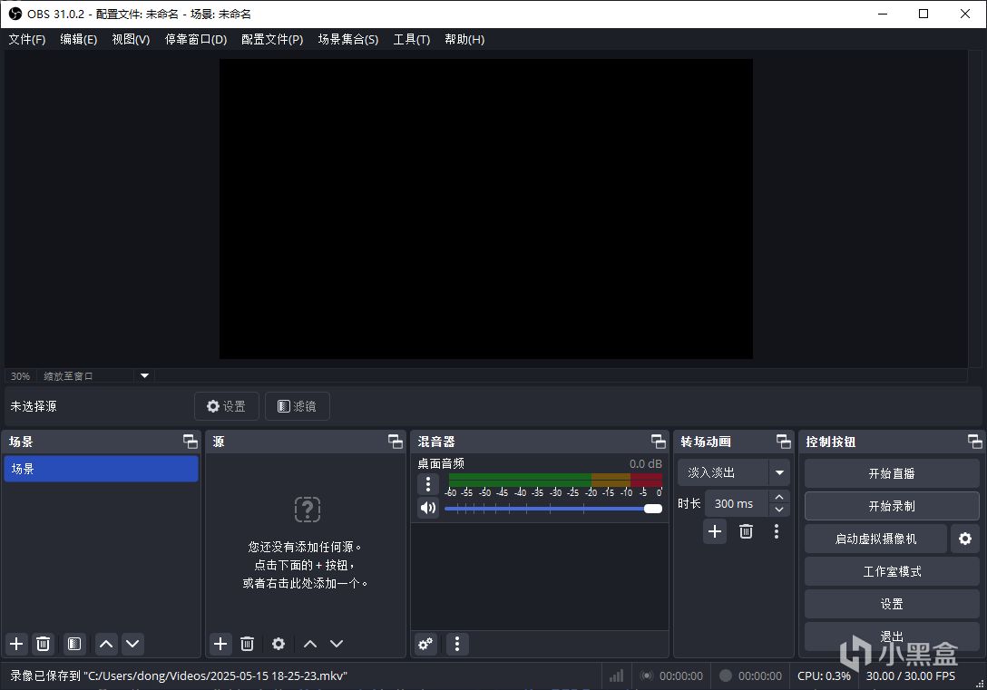This screenshot has width=987, height=690.
Task: Open the 桌面音频 track options menu
Action: [428, 483]
